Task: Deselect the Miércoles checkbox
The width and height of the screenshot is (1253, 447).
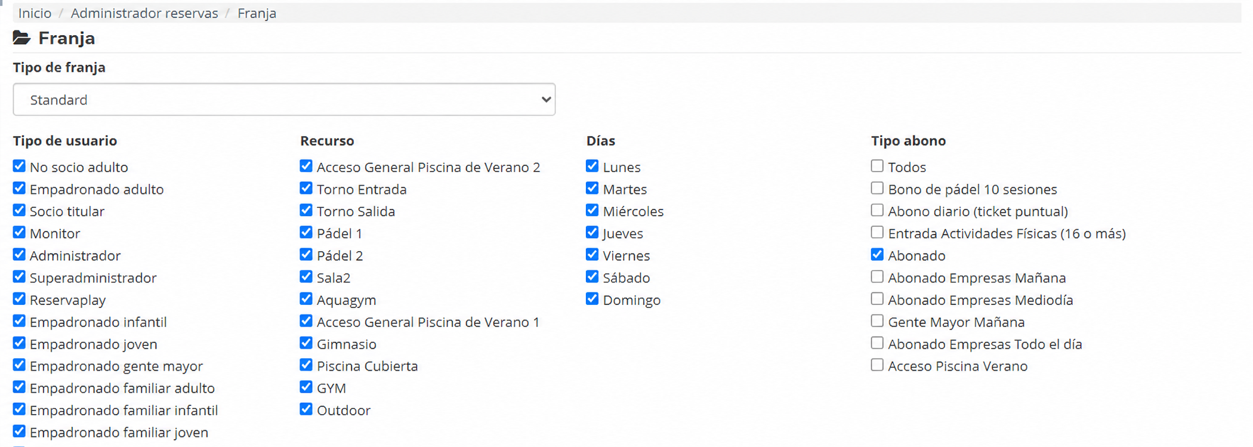Action: [592, 210]
